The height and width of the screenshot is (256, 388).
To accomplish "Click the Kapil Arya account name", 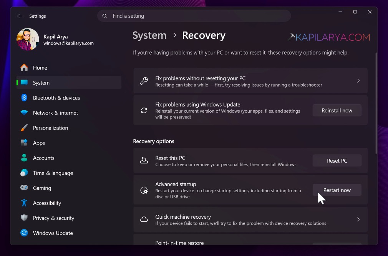I will point(56,37).
